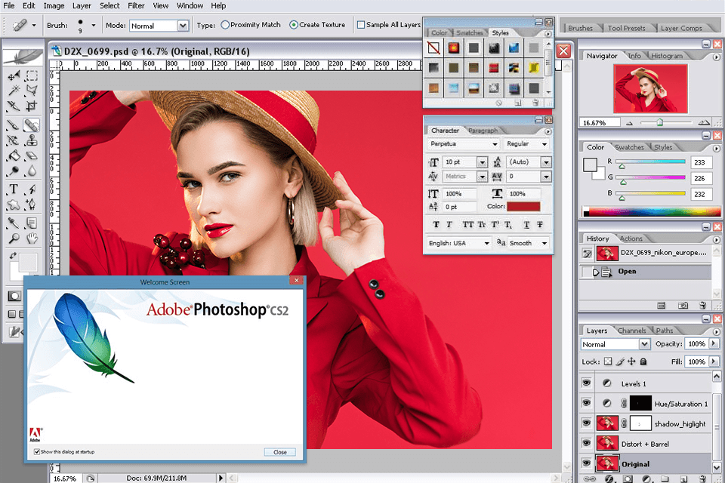
Task: Select the Eraser tool
Action: click(x=32, y=155)
